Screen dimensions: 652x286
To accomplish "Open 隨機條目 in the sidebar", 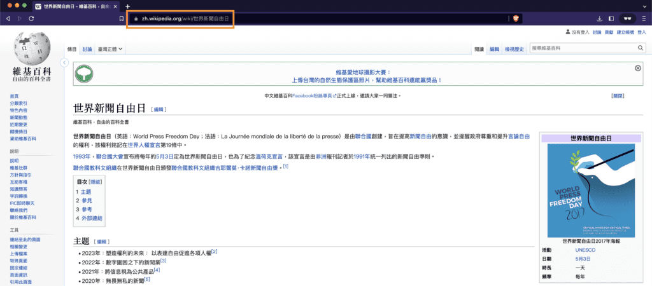I will click(18, 131).
